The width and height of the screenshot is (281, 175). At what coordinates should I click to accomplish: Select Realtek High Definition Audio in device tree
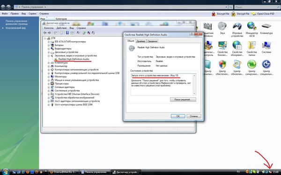(x=74, y=59)
